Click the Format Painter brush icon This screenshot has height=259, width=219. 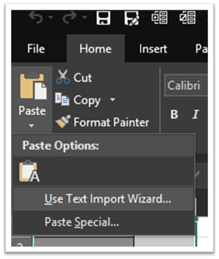pyautogui.click(x=63, y=122)
